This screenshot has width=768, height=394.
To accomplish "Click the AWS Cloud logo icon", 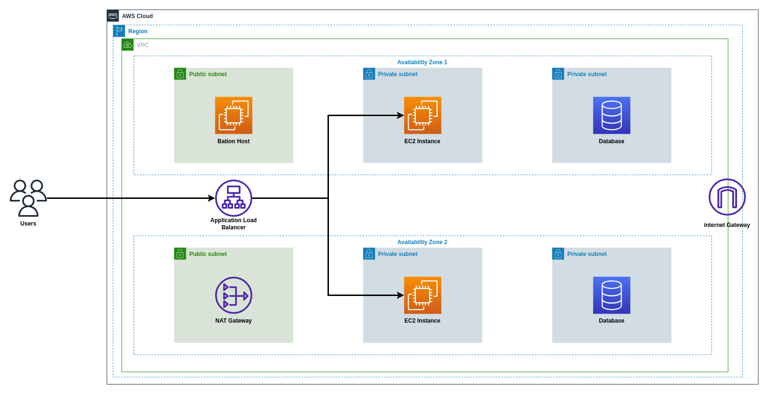I will pos(113,16).
